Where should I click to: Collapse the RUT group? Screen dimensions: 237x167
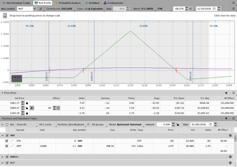pos(3,163)
